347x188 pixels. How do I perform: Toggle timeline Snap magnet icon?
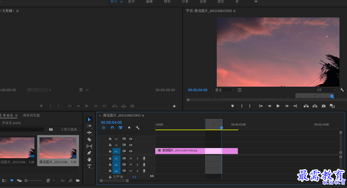(x=112, y=127)
